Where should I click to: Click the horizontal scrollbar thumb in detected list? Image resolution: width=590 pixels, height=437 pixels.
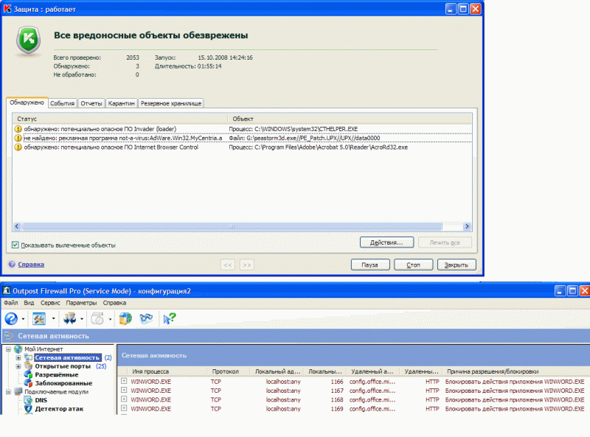pyautogui.click(x=232, y=226)
